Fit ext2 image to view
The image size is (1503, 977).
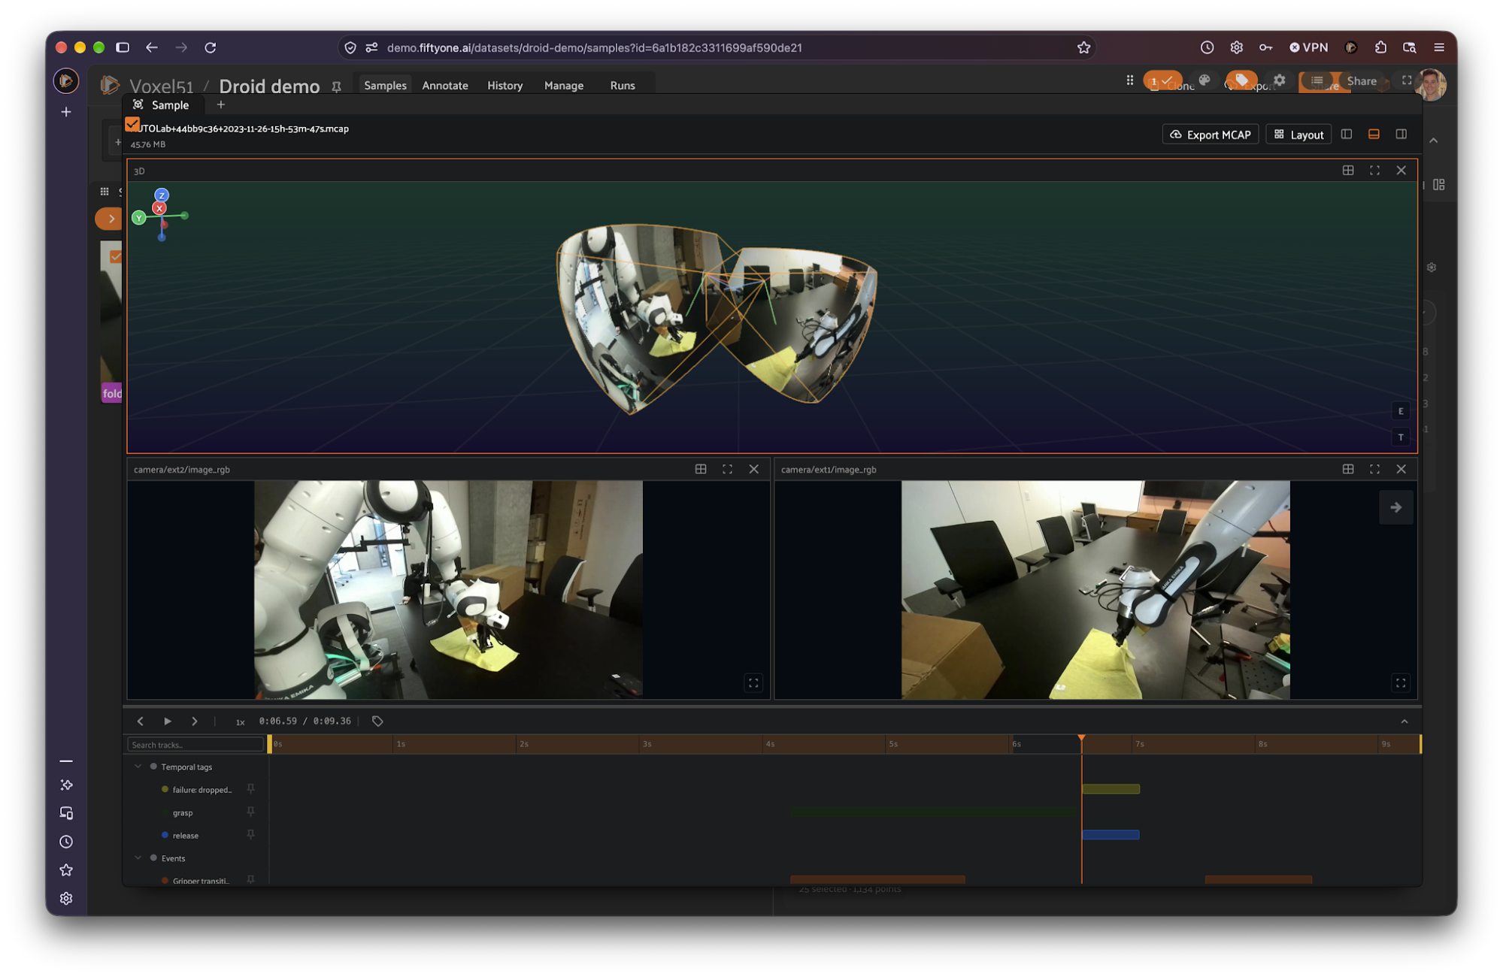[x=753, y=682]
